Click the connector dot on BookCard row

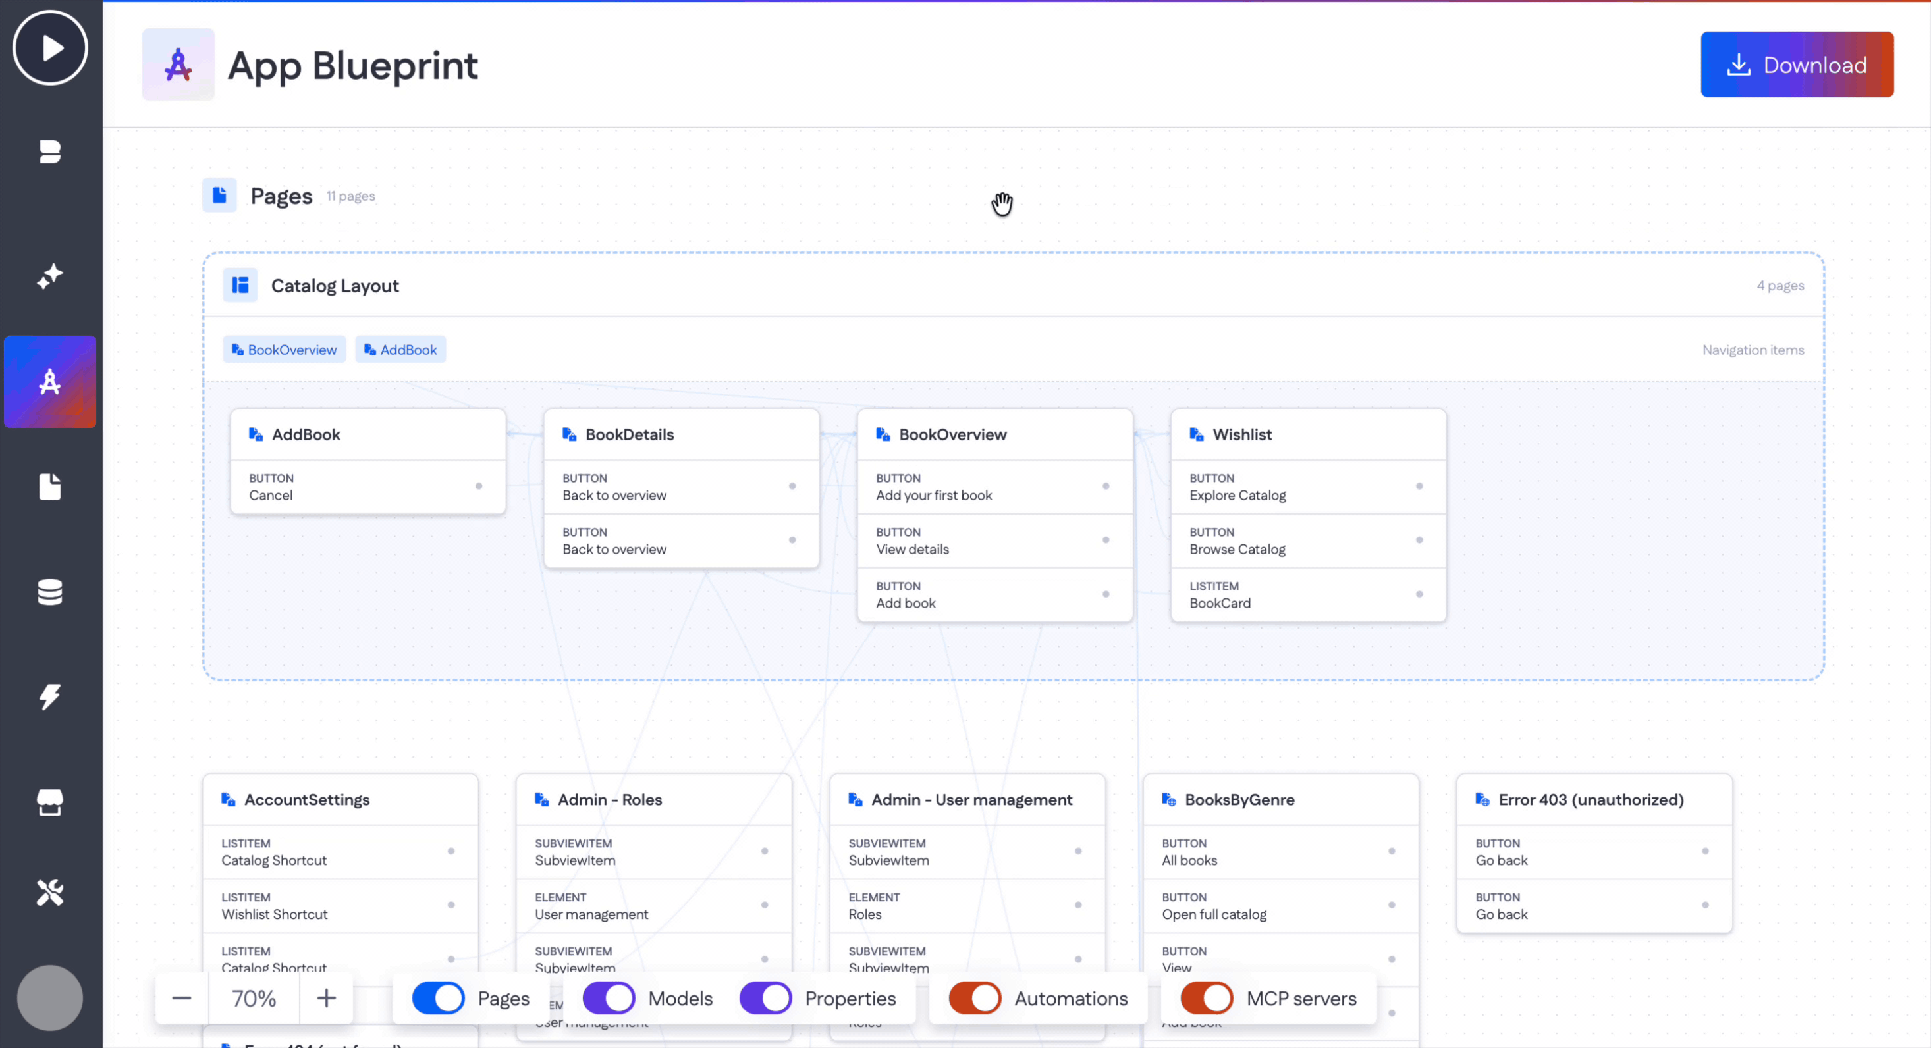pos(1419,594)
